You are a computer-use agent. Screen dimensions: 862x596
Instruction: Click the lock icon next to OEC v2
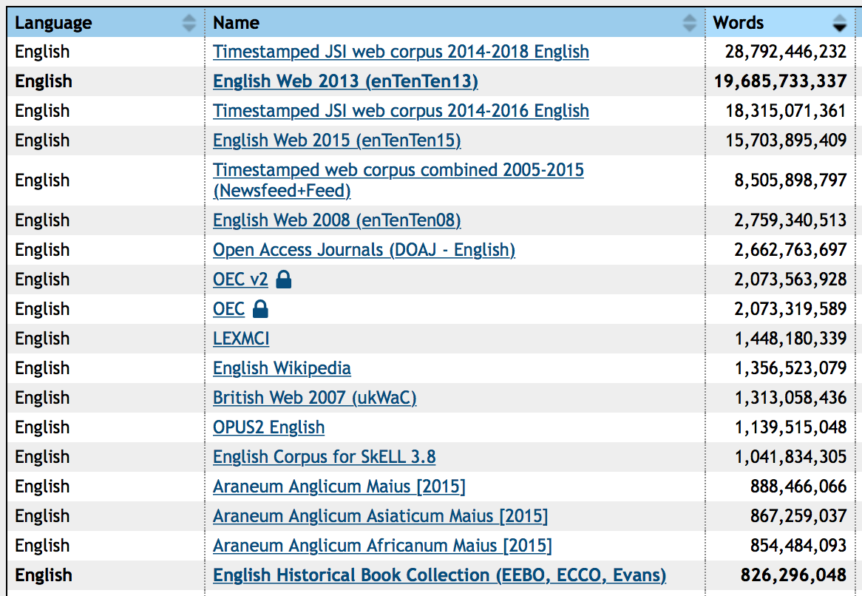click(x=284, y=280)
